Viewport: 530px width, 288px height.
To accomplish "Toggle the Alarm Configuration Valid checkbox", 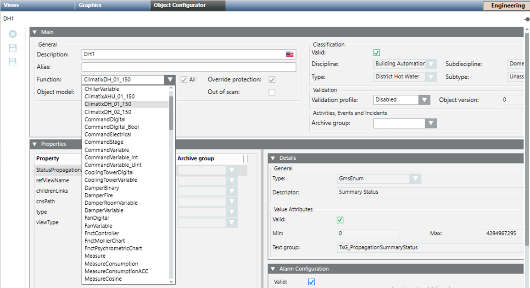I will (x=312, y=282).
